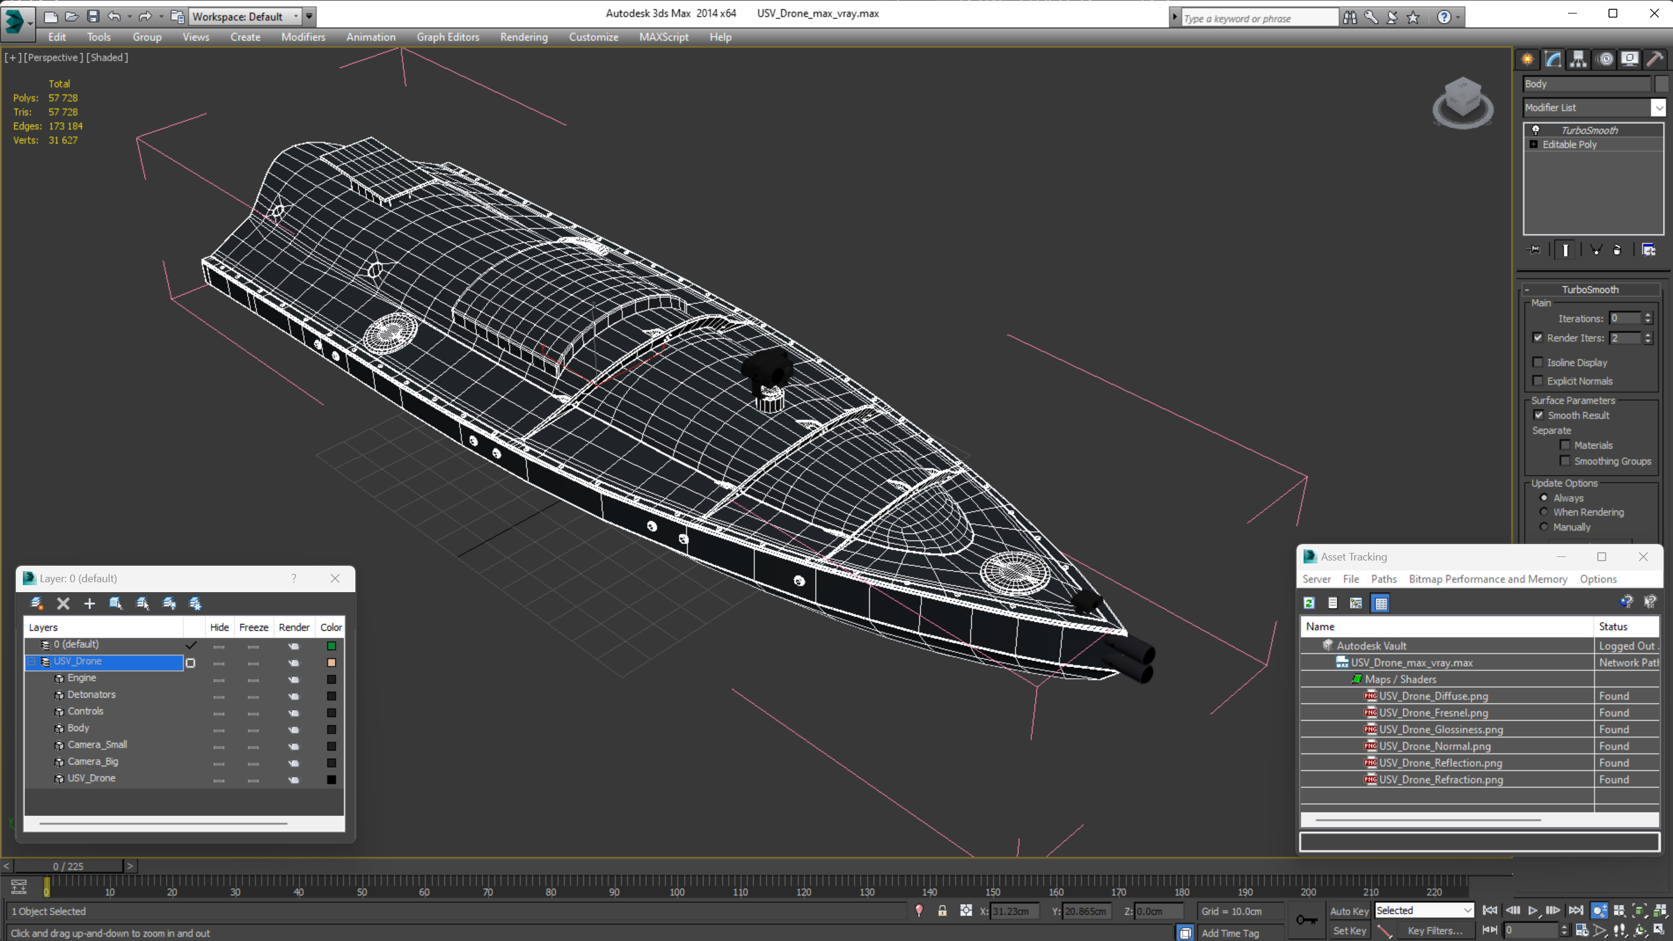Screen dimensions: 1673x941
Task: Click the Perspective viewport label
Action: tap(53, 57)
